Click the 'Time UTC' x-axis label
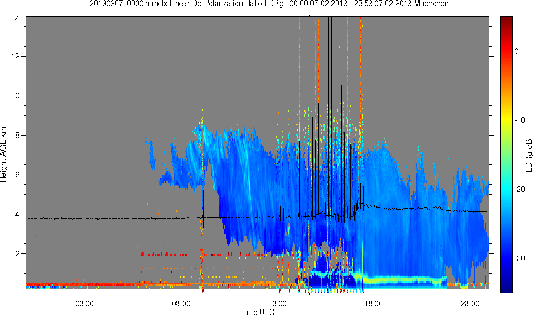 [x=257, y=312]
